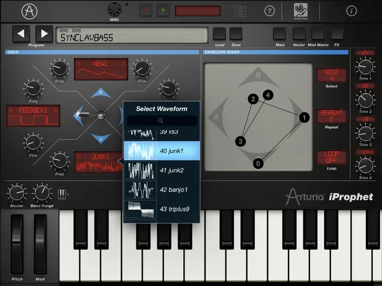Click envelope node 3
382x286 pixels.
coord(241,141)
